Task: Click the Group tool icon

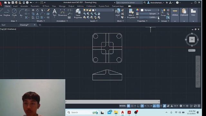Action: point(163,13)
